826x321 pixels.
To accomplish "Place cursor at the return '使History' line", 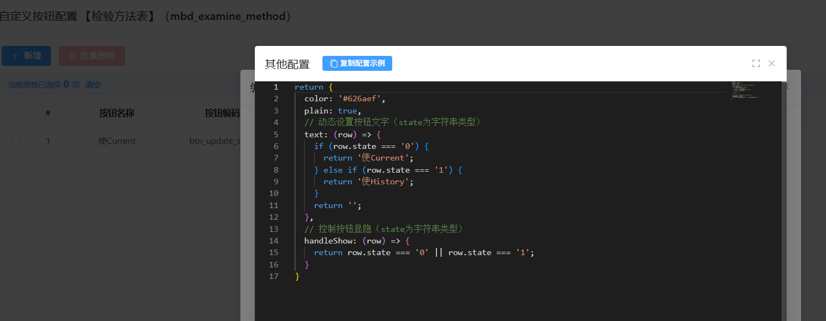I will (x=368, y=182).
